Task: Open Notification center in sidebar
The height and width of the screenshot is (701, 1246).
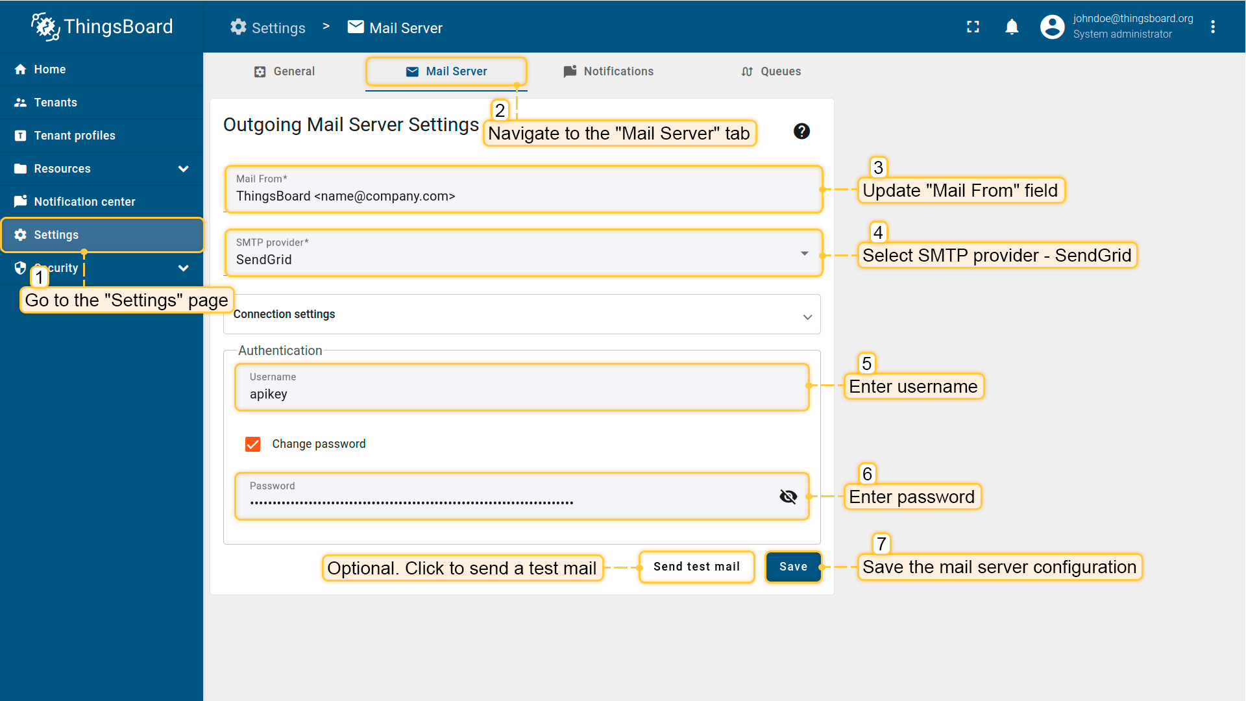Action: click(x=84, y=202)
